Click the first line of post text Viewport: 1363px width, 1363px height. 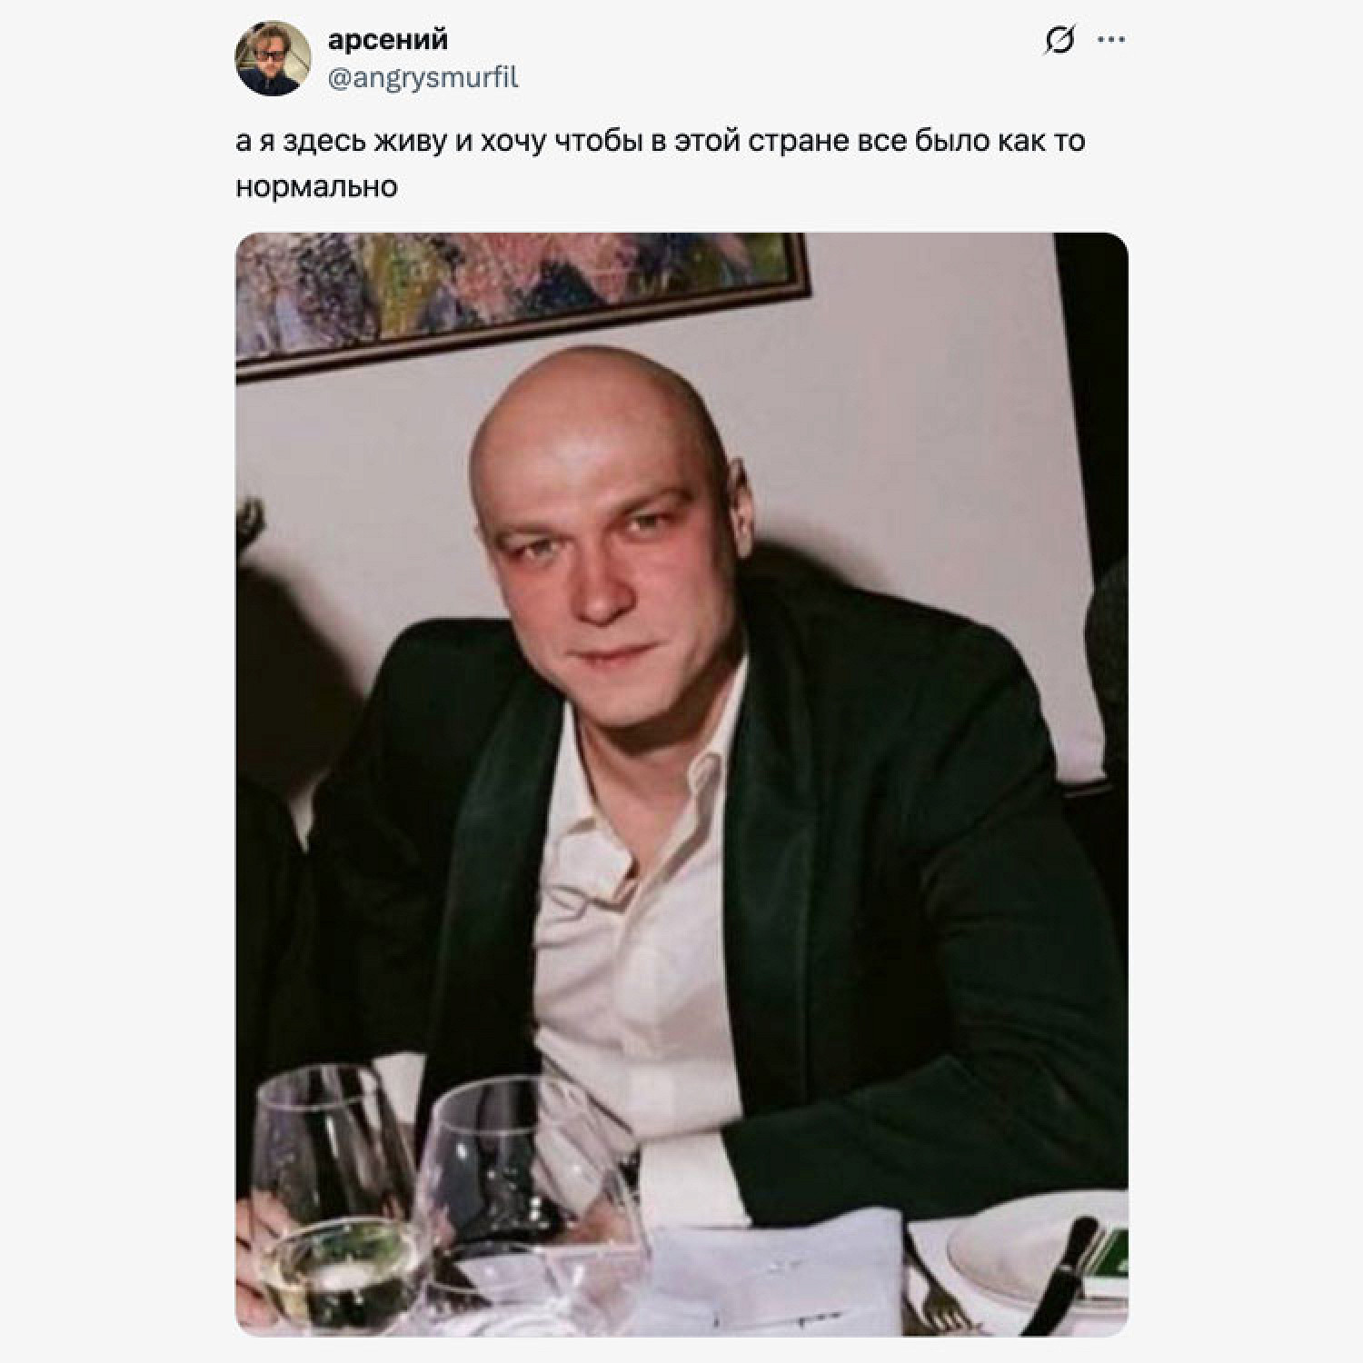661,142
